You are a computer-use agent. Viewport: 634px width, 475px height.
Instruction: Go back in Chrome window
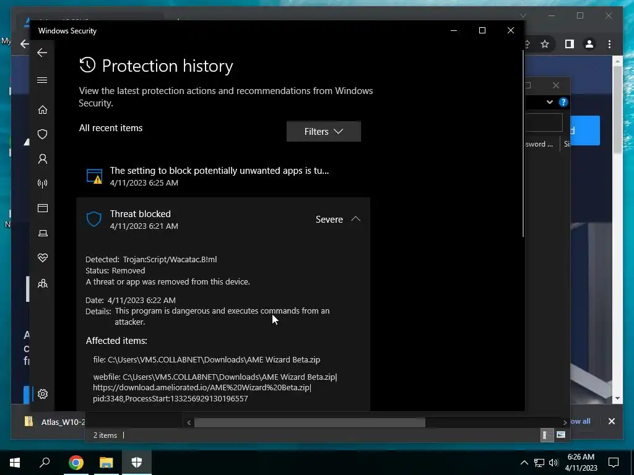coord(25,44)
